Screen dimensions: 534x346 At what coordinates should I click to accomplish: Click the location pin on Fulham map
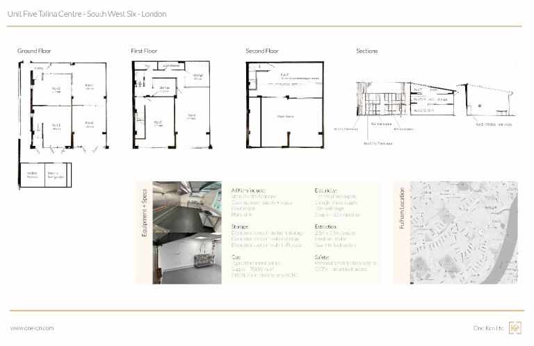pyautogui.click(x=482, y=232)
